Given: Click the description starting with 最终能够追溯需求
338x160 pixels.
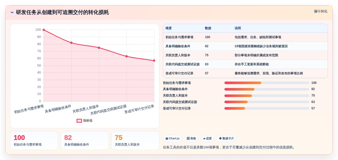Looking at the screenshot, I should pyautogui.click(x=269, y=73).
